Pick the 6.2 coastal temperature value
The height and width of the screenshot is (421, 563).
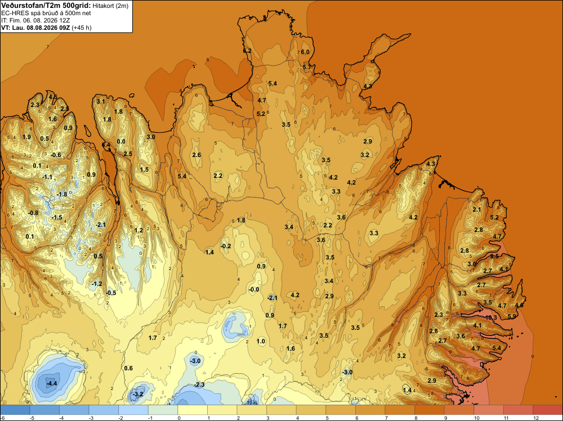pos(247,51)
